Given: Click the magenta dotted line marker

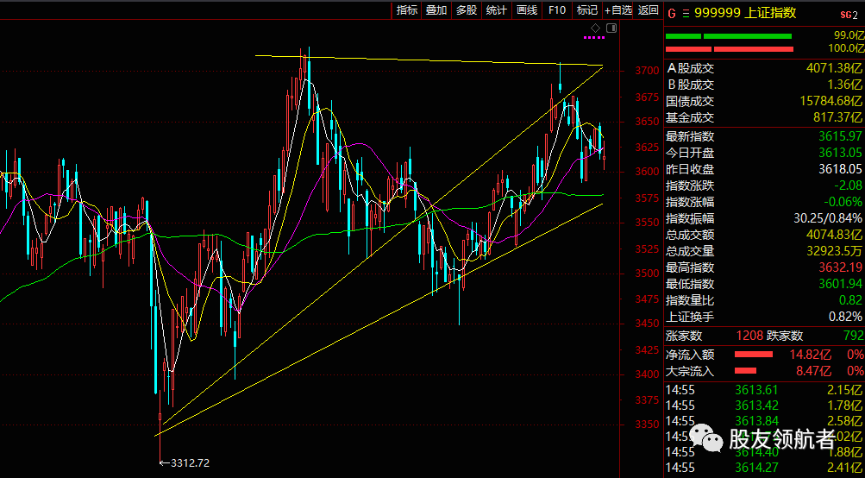Looking at the screenshot, I should tap(595, 38).
